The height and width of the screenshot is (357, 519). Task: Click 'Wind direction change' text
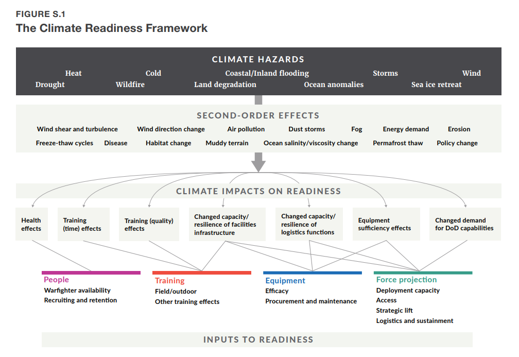coord(171,129)
